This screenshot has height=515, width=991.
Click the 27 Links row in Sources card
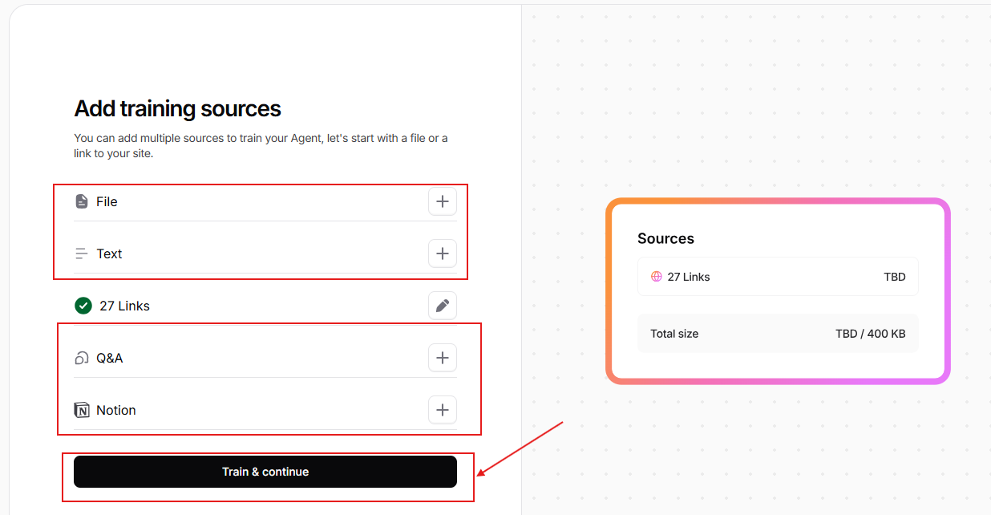pos(777,277)
